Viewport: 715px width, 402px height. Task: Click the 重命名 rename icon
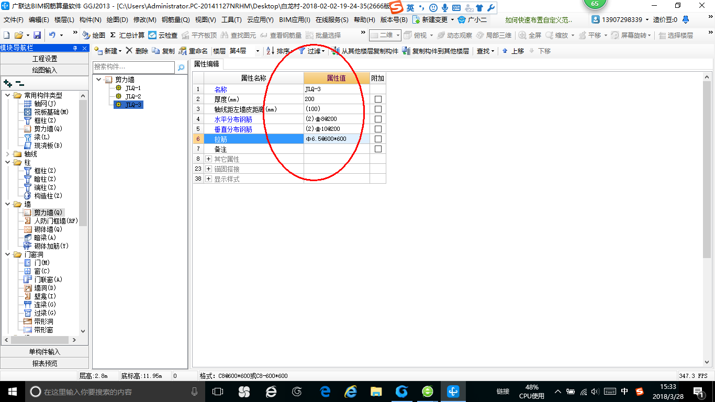click(x=183, y=51)
